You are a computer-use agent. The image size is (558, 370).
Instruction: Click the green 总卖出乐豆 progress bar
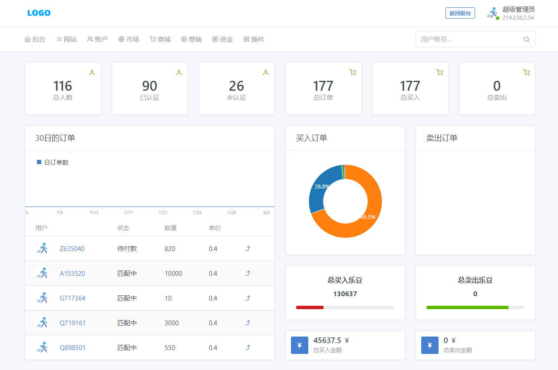[467, 307]
